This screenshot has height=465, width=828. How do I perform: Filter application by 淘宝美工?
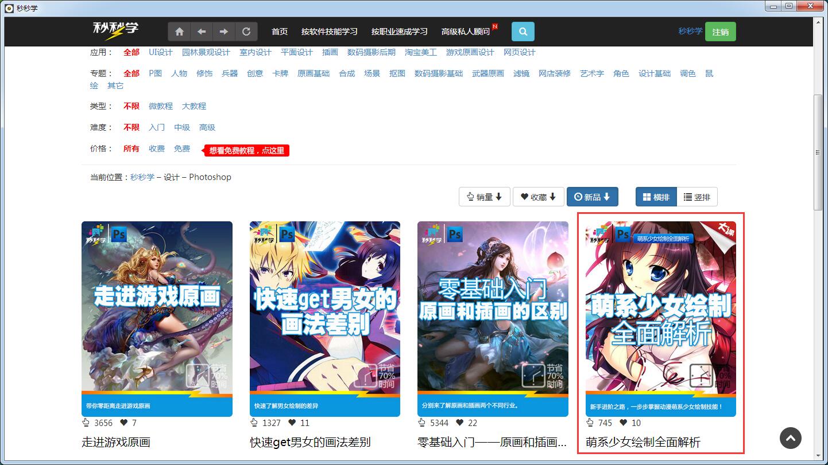point(421,52)
